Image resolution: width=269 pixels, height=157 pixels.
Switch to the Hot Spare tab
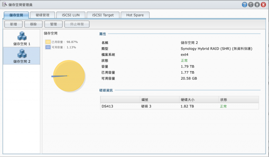coord(135,15)
